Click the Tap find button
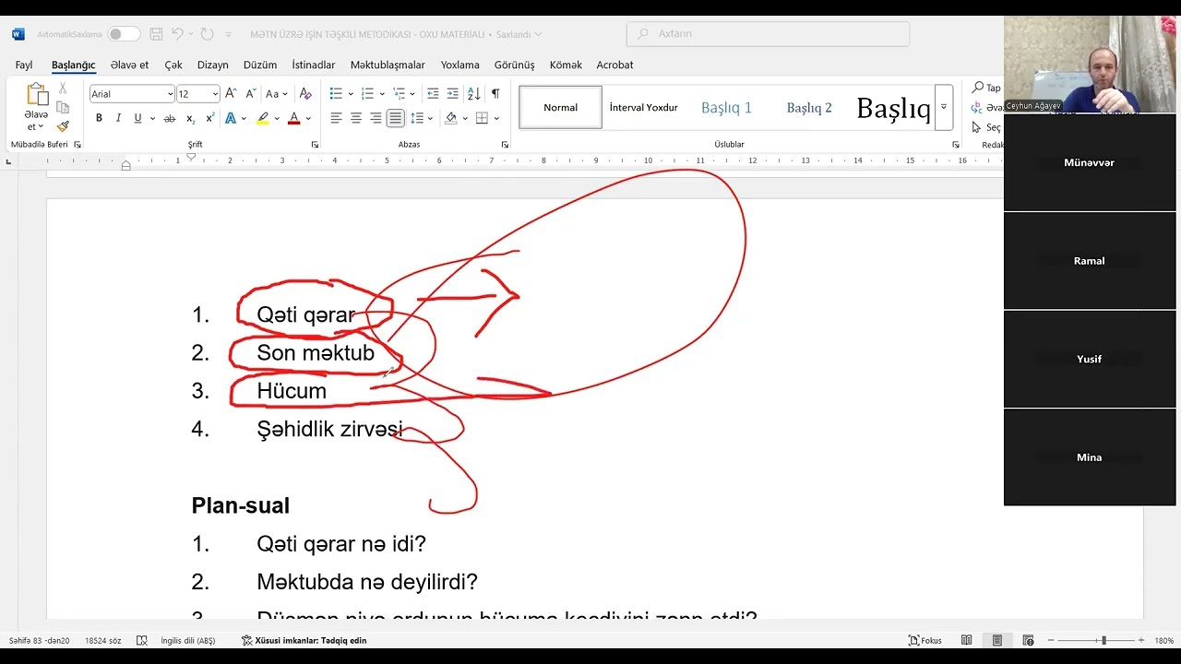 click(x=986, y=88)
